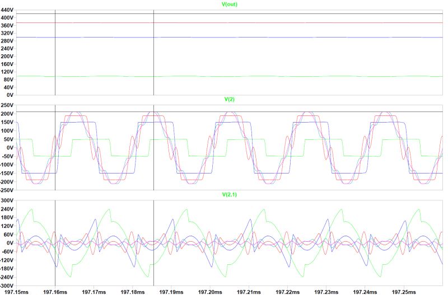Click the 160V axis label

[x=7, y=64]
